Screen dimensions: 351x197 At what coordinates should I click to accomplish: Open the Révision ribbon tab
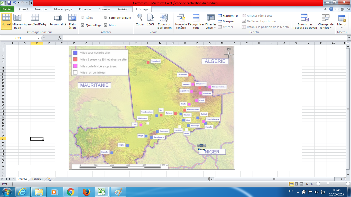click(123, 9)
